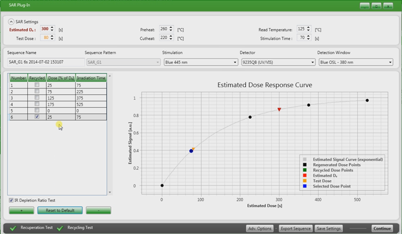The width and height of the screenshot is (402, 234).
Task: Click the dose point at 225 s
Action: (250, 117)
